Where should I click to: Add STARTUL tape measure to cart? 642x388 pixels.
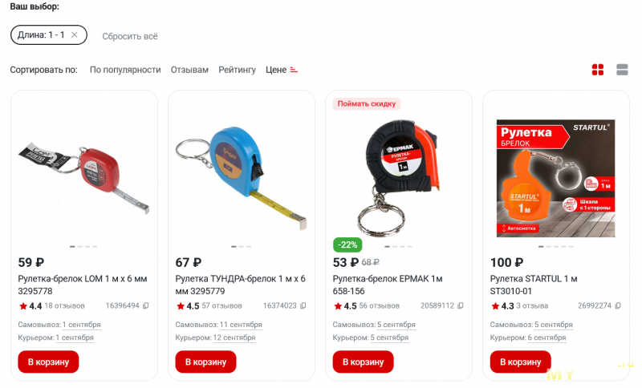tap(520, 362)
